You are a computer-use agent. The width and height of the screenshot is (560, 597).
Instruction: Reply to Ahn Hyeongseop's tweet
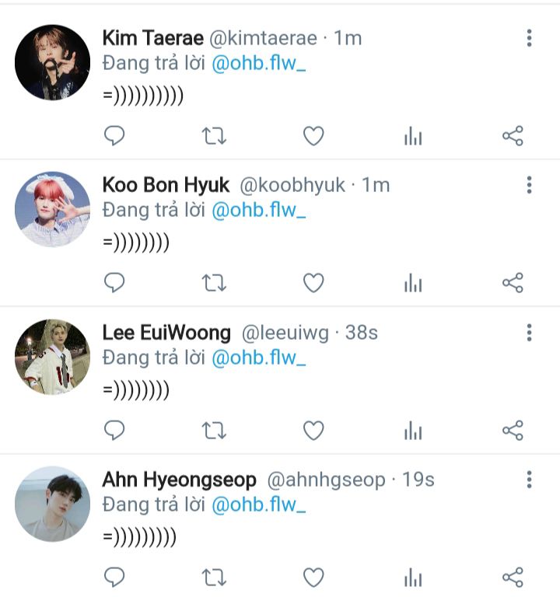(x=114, y=577)
